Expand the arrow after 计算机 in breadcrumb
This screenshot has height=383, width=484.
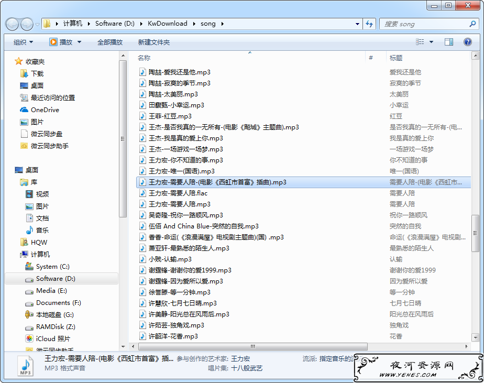89,24
